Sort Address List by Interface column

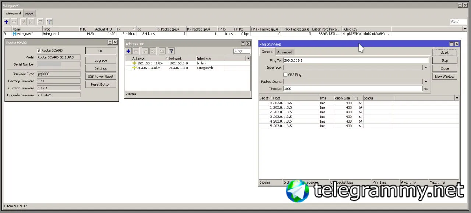click(x=210, y=58)
